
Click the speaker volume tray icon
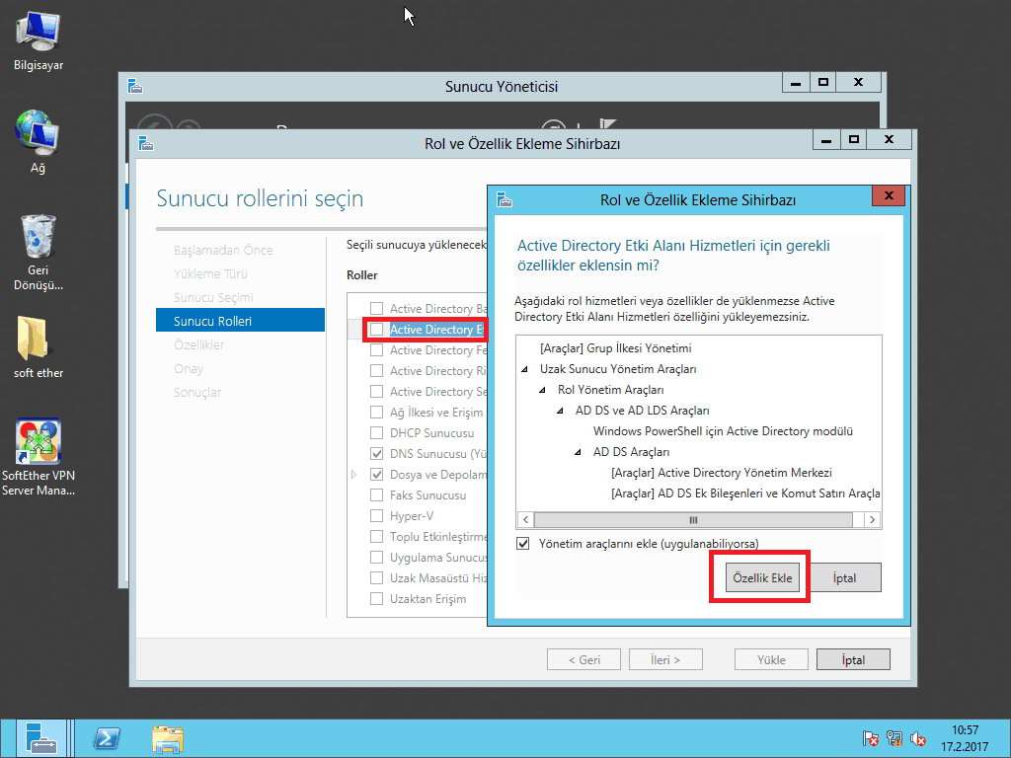(917, 738)
